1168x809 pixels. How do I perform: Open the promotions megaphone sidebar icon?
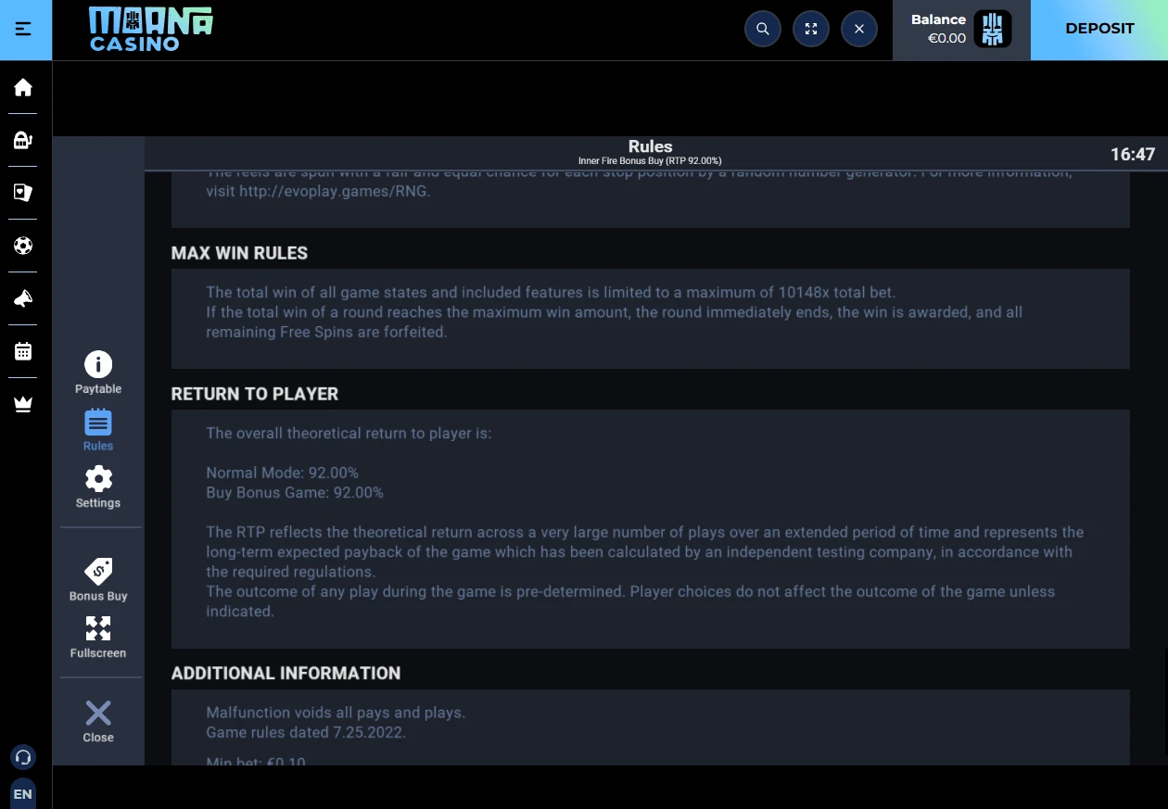coord(23,298)
